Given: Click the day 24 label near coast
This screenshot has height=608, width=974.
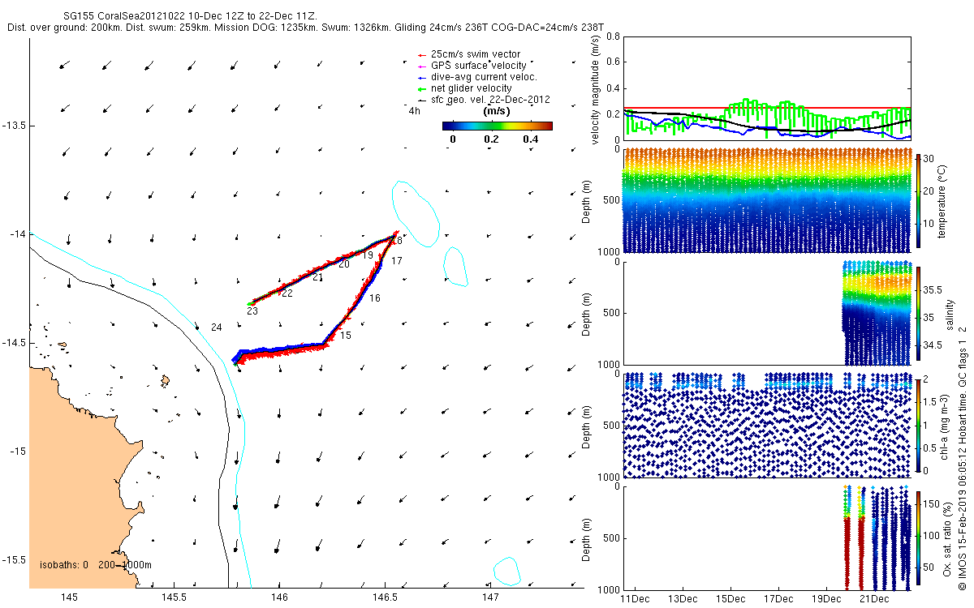Looking at the screenshot, I should (x=216, y=327).
